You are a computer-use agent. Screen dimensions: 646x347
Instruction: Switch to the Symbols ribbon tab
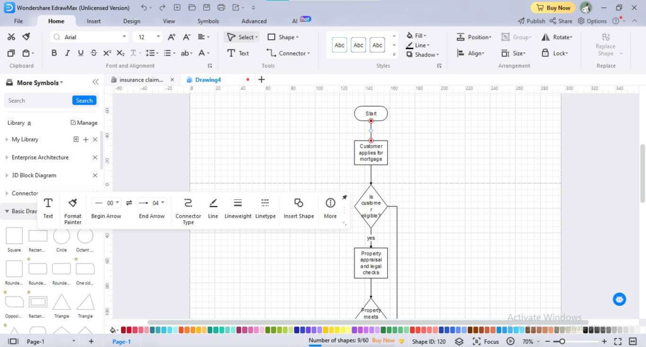(x=208, y=21)
